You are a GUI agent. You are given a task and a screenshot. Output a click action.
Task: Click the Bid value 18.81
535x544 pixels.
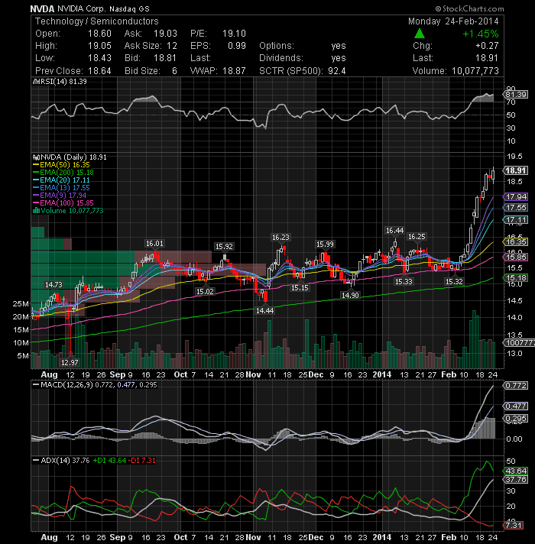165,58
